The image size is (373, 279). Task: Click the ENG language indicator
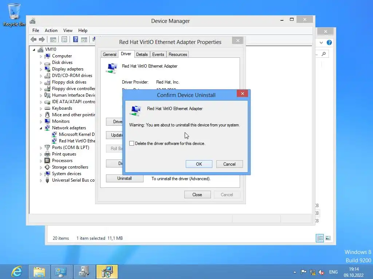[x=333, y=272]
